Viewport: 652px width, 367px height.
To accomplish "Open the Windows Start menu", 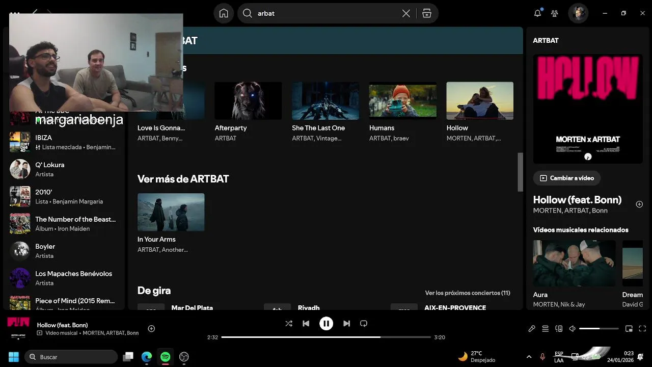I will pos(14,357).
